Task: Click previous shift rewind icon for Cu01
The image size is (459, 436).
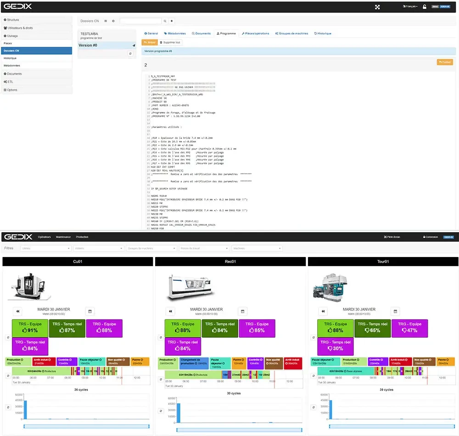Action: point(18,311)
